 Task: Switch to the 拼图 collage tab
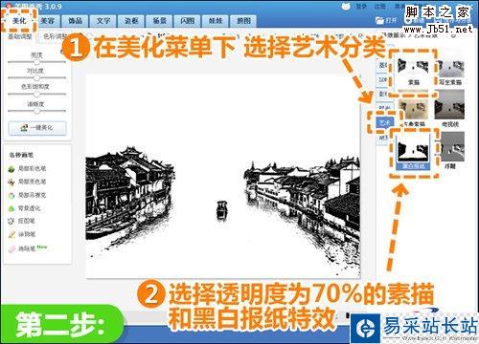[x=243, y=21]
